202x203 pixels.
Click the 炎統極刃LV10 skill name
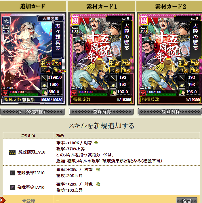click(32, 152)
